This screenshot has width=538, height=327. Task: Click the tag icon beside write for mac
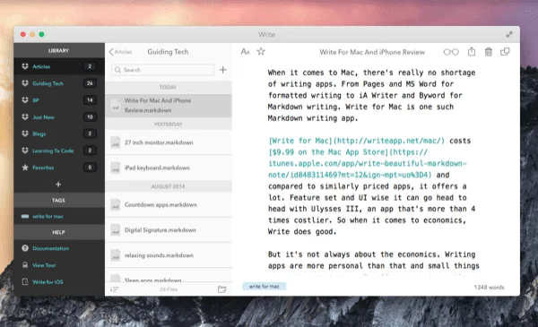tap(25, 216)
